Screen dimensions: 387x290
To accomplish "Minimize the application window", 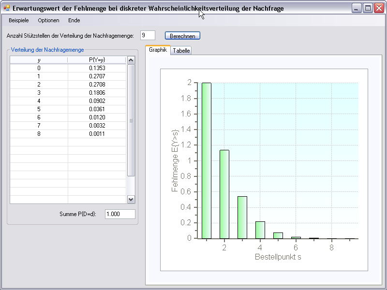I will click(x=357, y=8).
